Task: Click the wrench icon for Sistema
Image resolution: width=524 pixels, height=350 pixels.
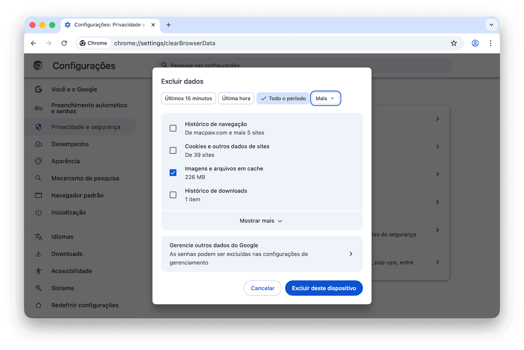Action: tap(38, 288)
